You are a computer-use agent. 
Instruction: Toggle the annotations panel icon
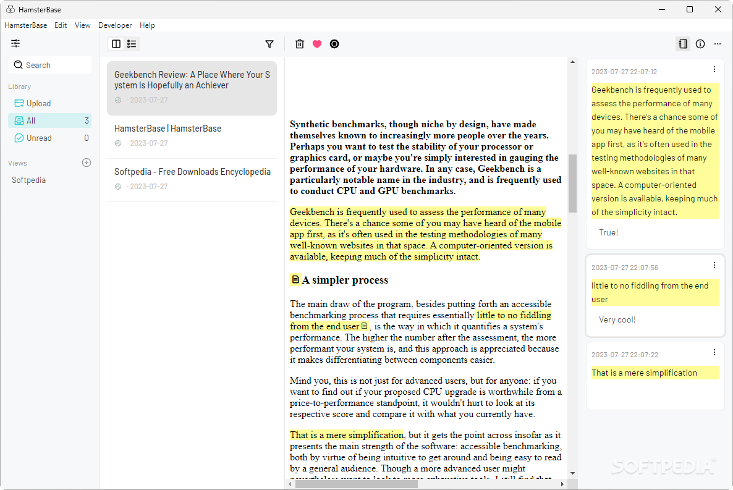683,44
